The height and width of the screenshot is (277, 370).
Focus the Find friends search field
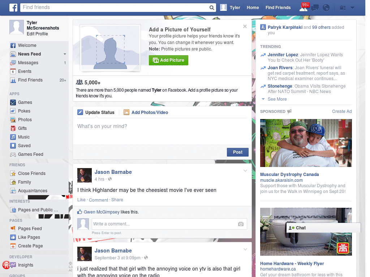[x=115, y=8]
